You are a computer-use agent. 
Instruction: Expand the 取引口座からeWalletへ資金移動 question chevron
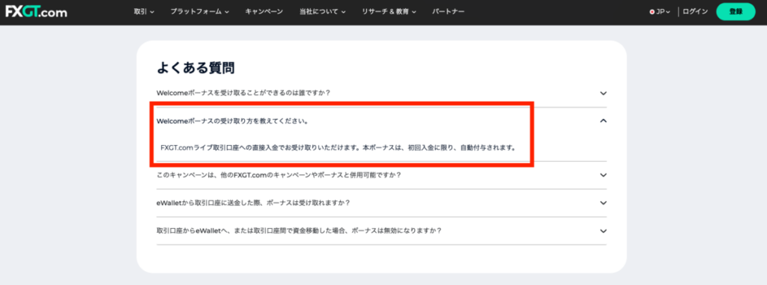click(x=603, y=230)
